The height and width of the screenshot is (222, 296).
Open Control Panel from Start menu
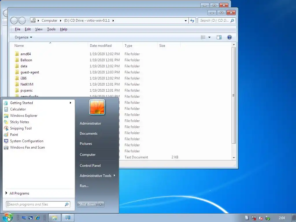point(90,166)
